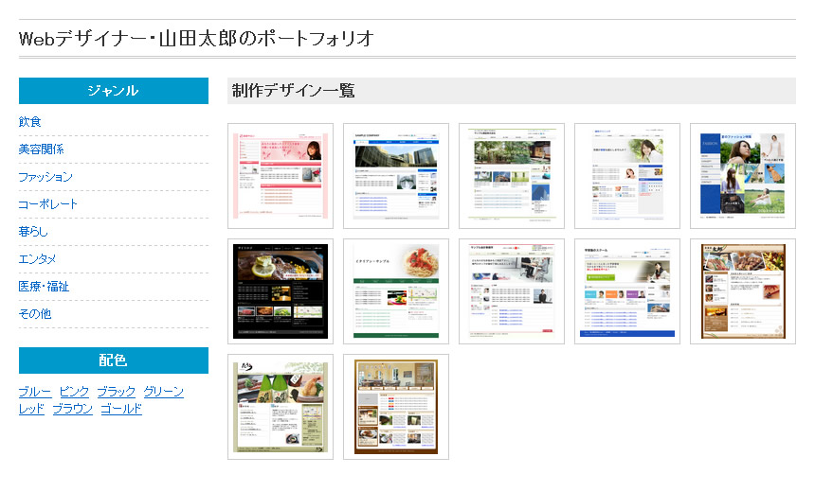Image resolution: width=815 pixels, height=492 pixels.
Task: Select the sake bottle Japanese design thumbnail
Action: pyautogui.click(x=281, y=407)
